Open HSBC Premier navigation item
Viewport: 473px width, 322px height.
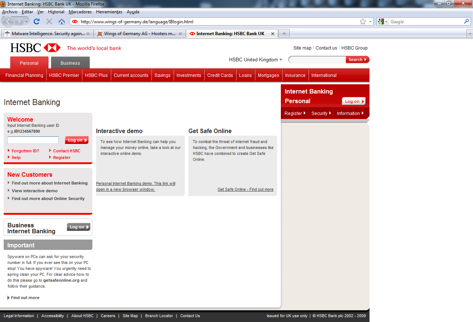point(64,75)
